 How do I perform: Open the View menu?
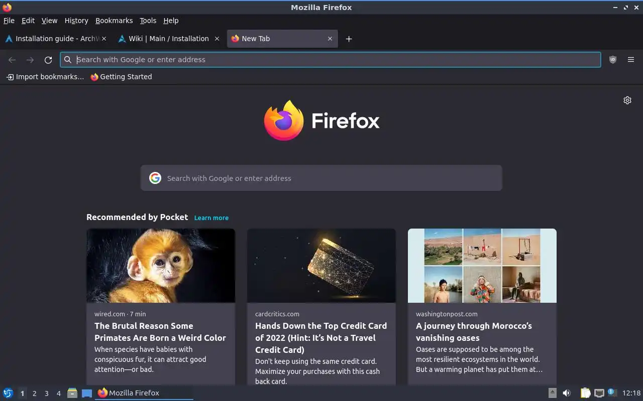49,21
